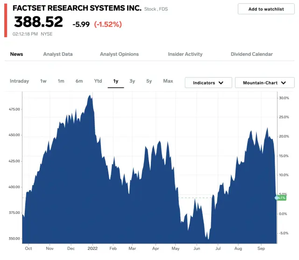
Task: Expand the Mountain-Chart type dropdown
Action: tap(264, 83)
